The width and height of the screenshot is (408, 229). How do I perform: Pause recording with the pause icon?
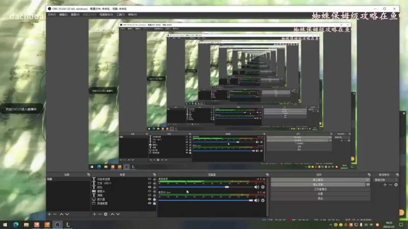pos(368,185)
